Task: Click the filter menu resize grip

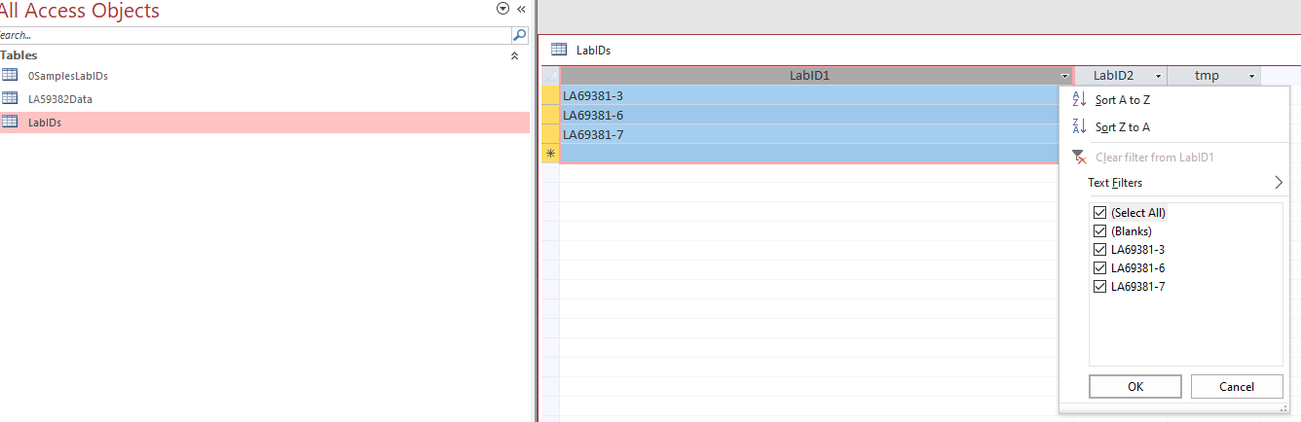Action: point(1282,407)
